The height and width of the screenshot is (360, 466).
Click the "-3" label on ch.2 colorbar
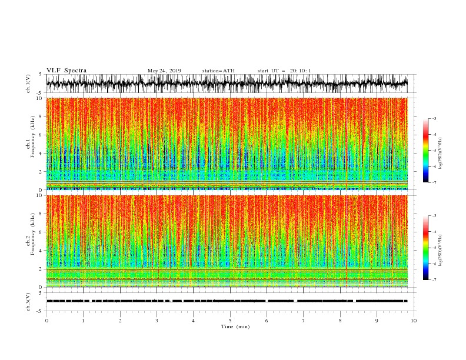(x=434, y=216)
